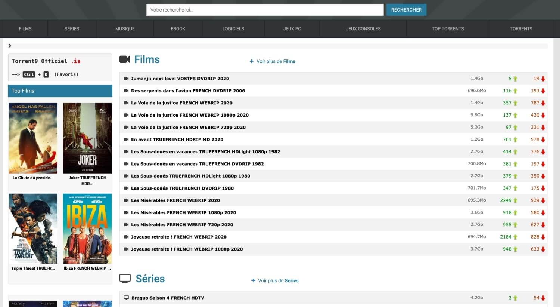Go to TOP TORRENTS in navigation
The width and height of the screenshot is (560, 307).
click(448, 29)
